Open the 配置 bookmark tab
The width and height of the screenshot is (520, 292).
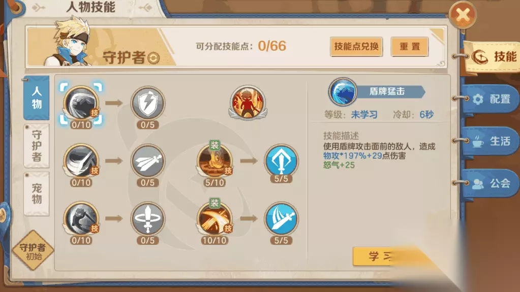click(491, 99)
